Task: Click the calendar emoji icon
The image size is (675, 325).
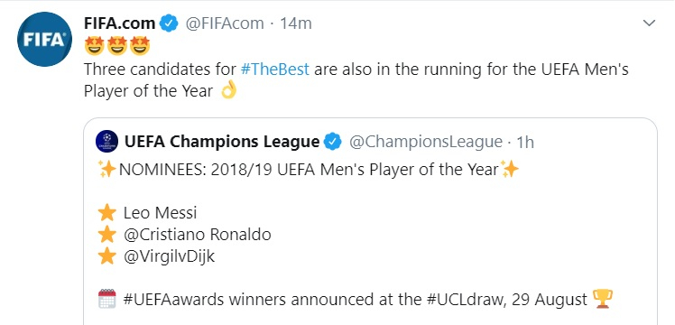Action: (x=106, y=298)
